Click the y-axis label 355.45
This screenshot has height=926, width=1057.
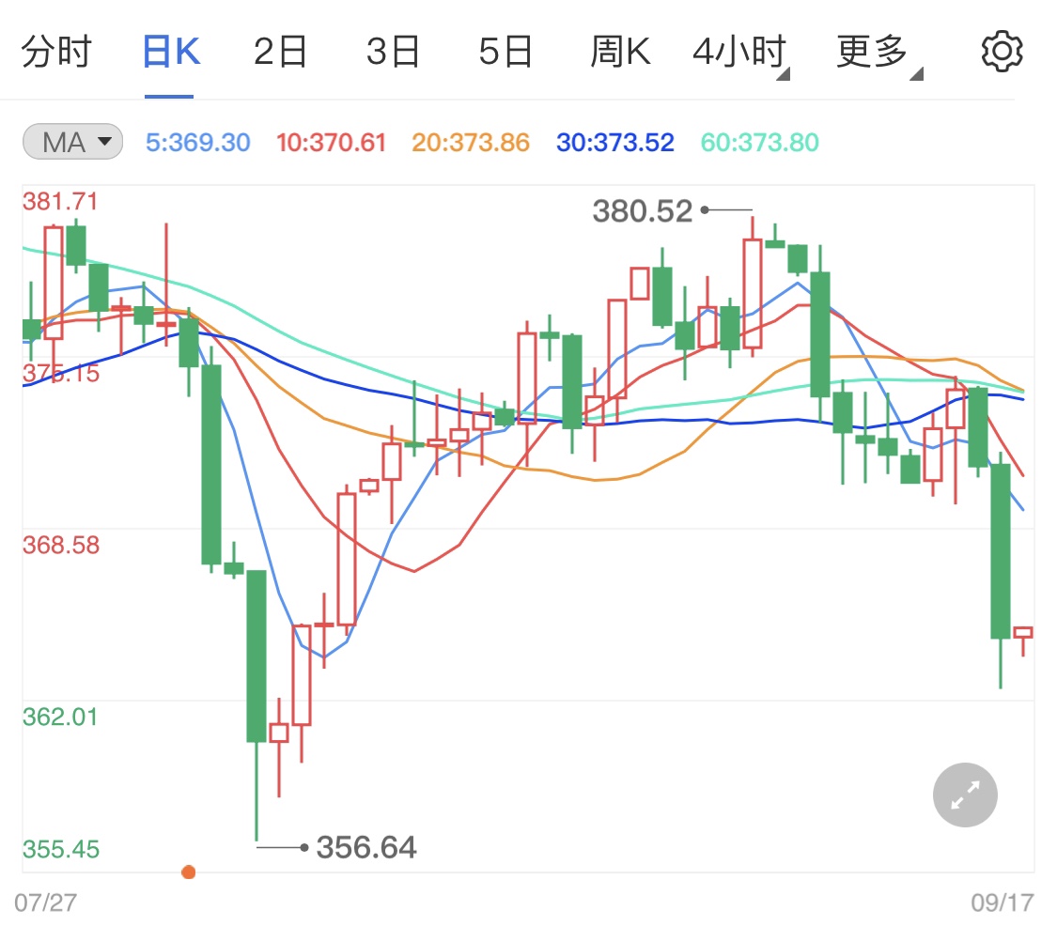(61, 849)
